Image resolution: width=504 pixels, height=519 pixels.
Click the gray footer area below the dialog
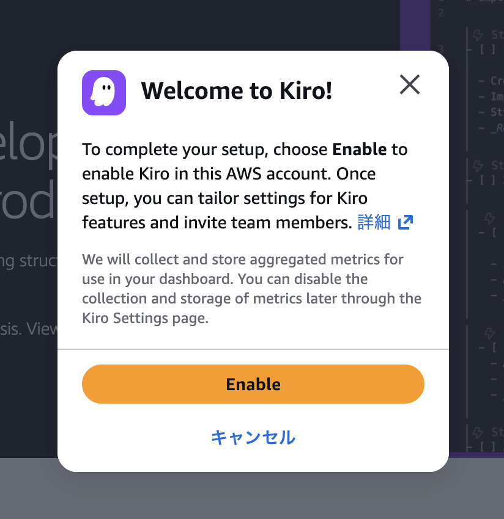click(x=252, y=495)
